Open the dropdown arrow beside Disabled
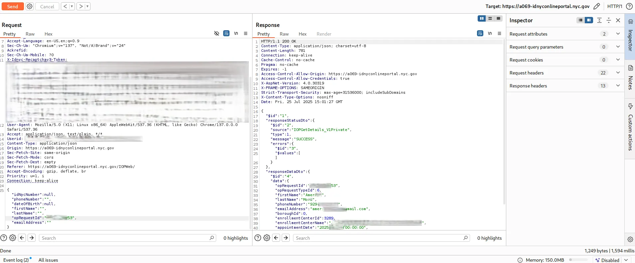 (626, 260)
